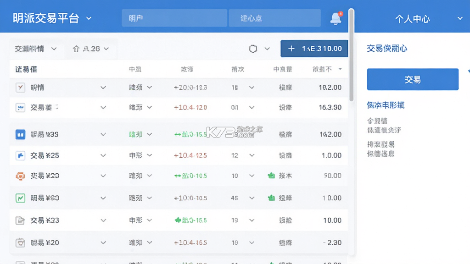Click the hexagon icon in the toolbar
Viewport: 470px width, 264px height.
(x=253, y=49)
